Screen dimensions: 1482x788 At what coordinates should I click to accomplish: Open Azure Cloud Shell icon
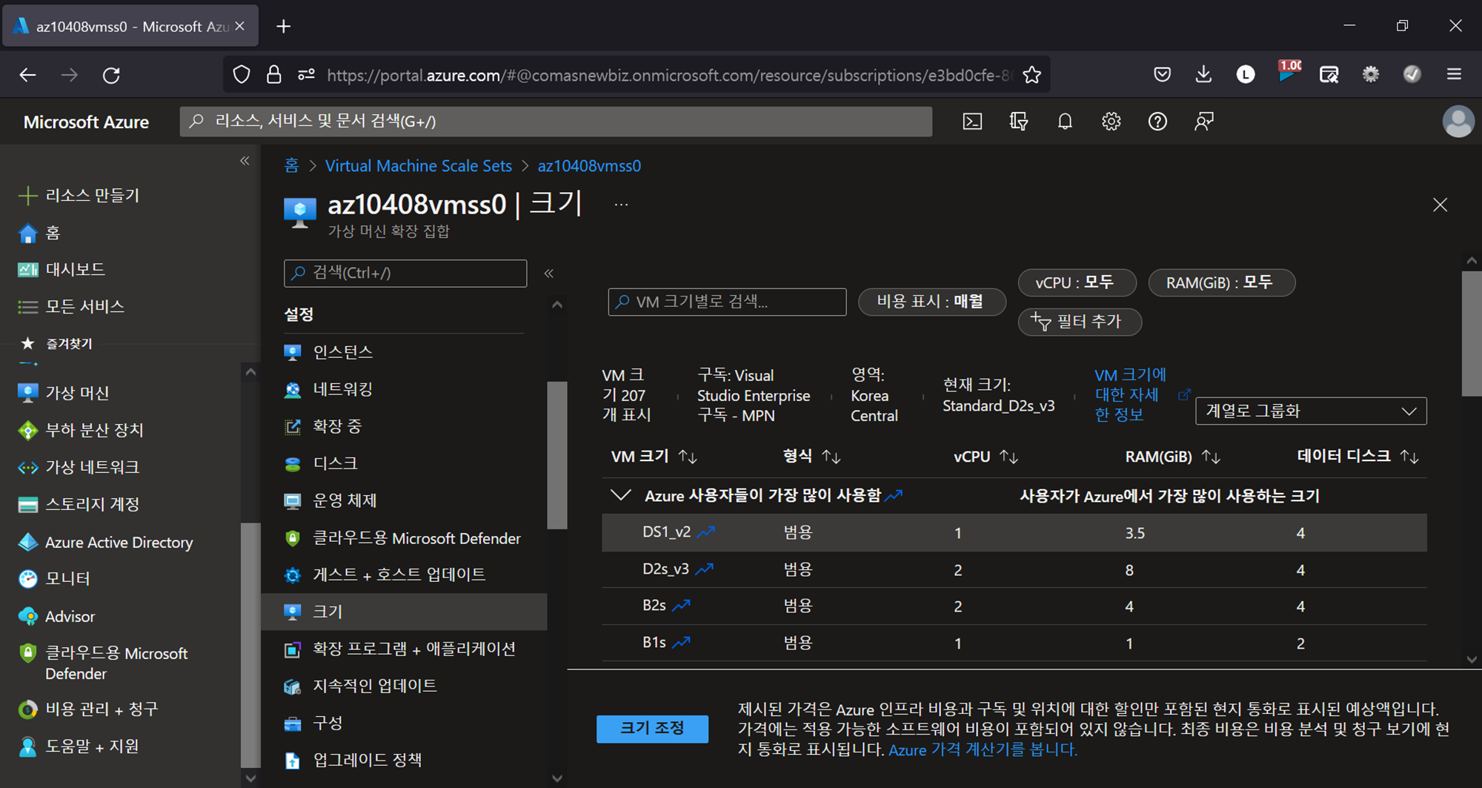pos(972,122)
